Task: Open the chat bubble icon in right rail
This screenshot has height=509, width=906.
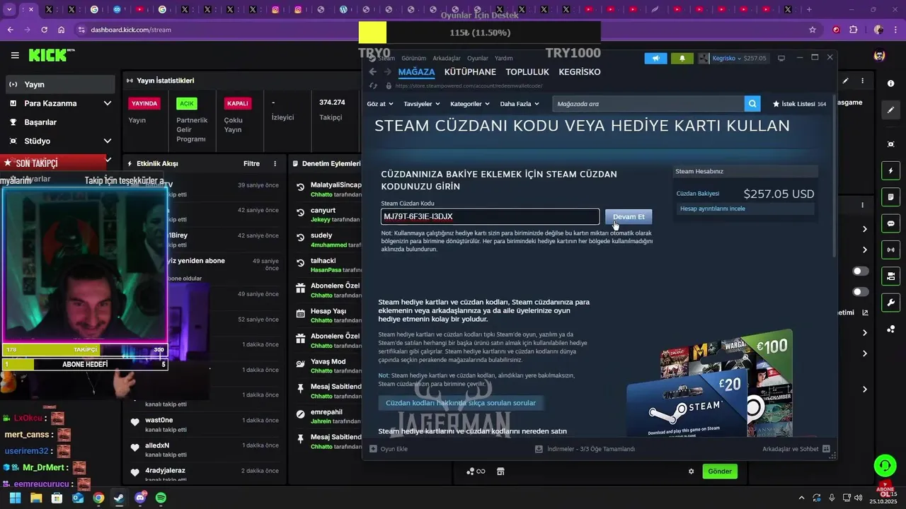Action: pos(890,223)
